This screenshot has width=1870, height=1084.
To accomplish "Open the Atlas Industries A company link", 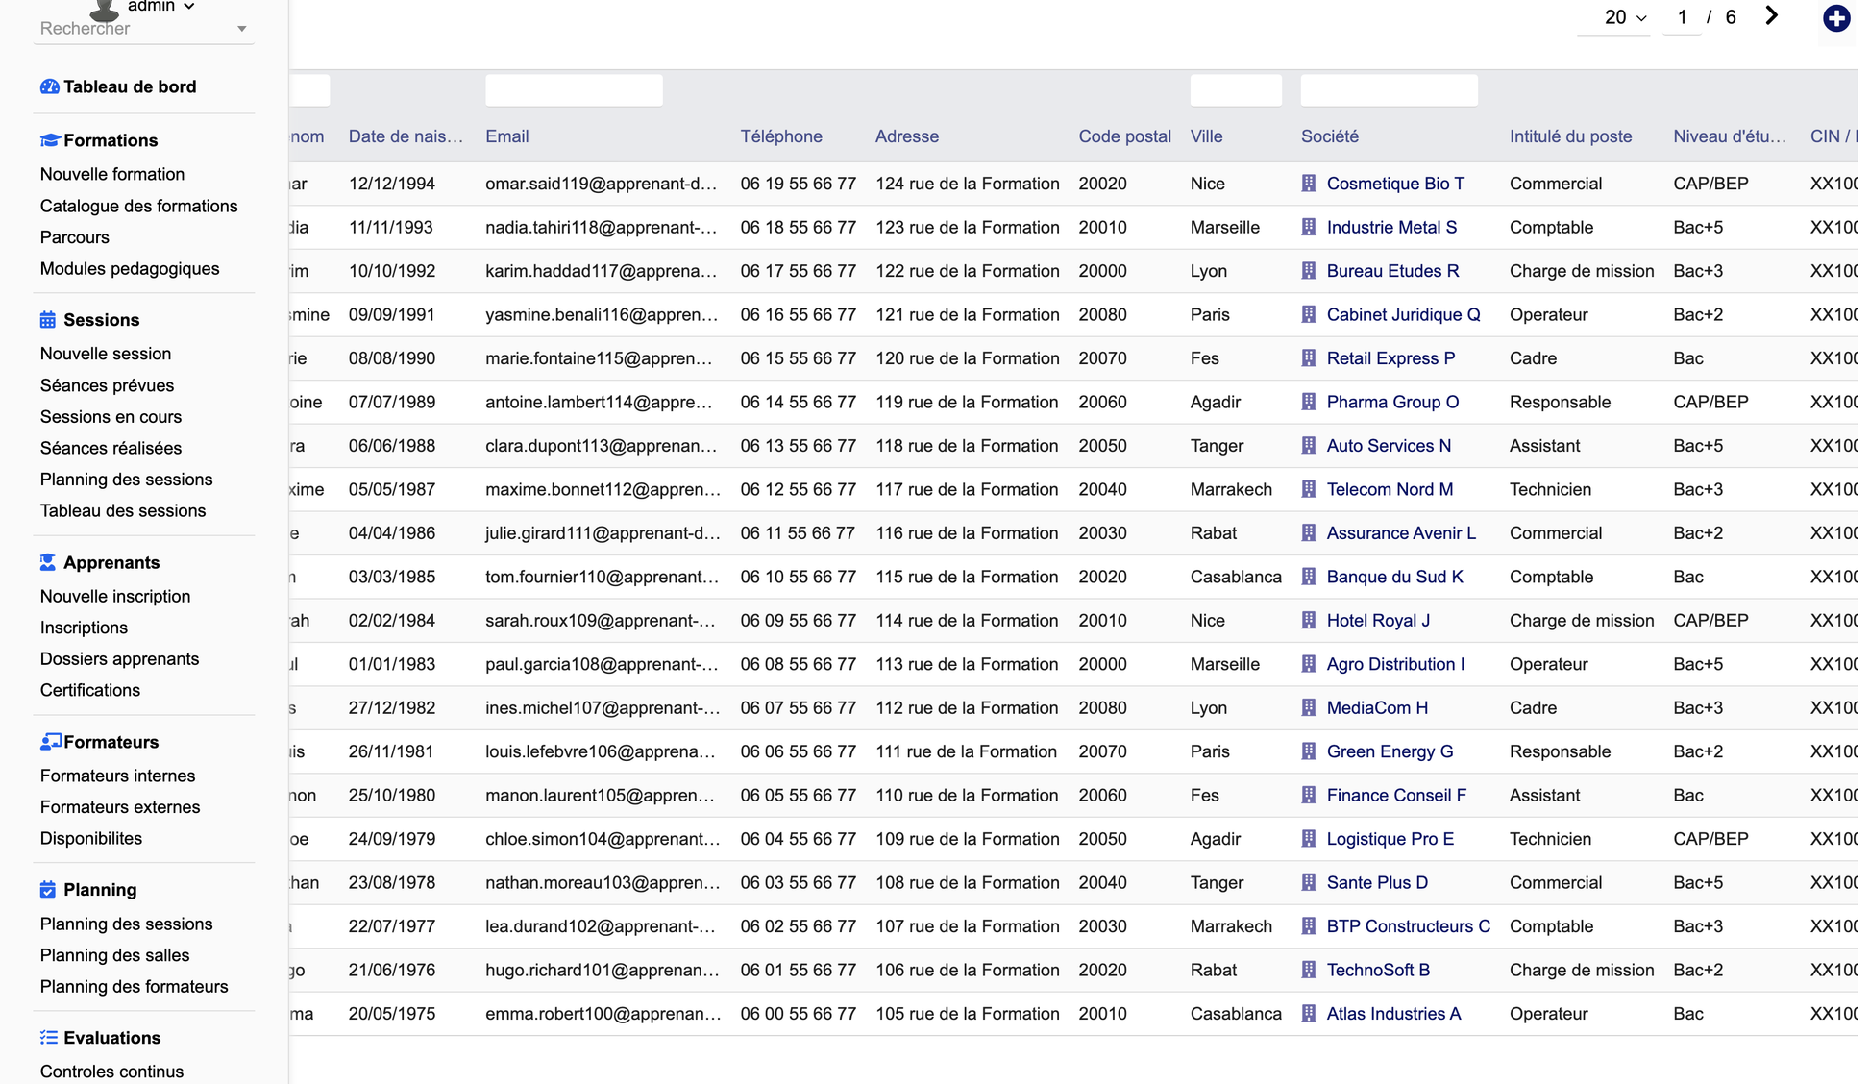I will [x=1393, y=1014].
